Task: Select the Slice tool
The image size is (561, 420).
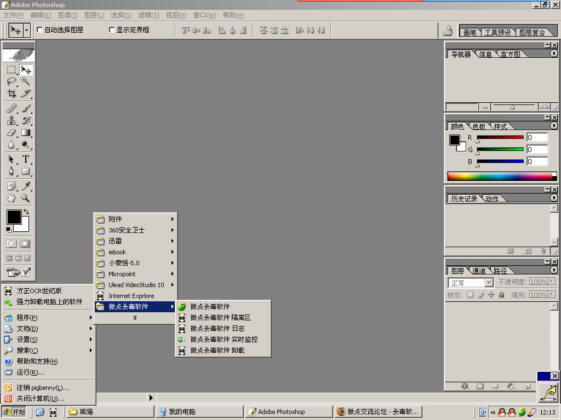Action: click(x=26, y=94)
